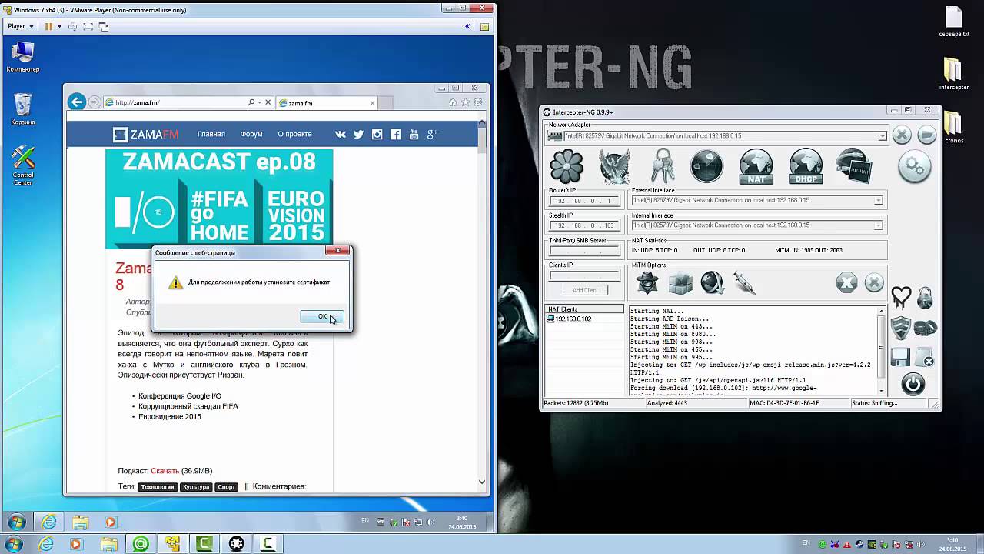This screenshot has height=554, width=984.
Task: Open the О проекте menu on zama.fm
Action: coord(294,134)
